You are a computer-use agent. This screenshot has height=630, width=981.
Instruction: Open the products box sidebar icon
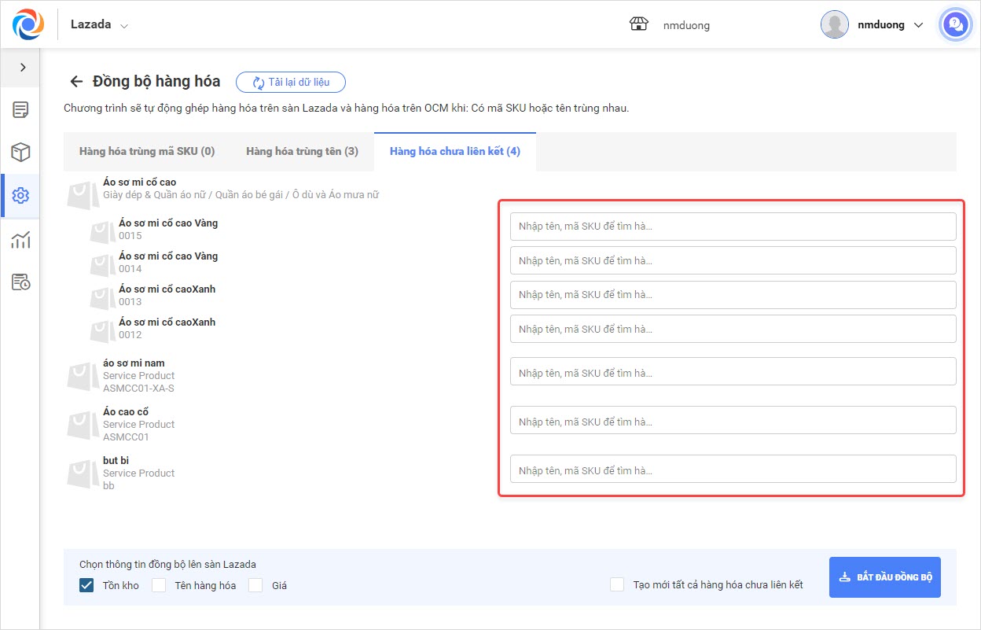pyautogui.click(x=20, y=153)
